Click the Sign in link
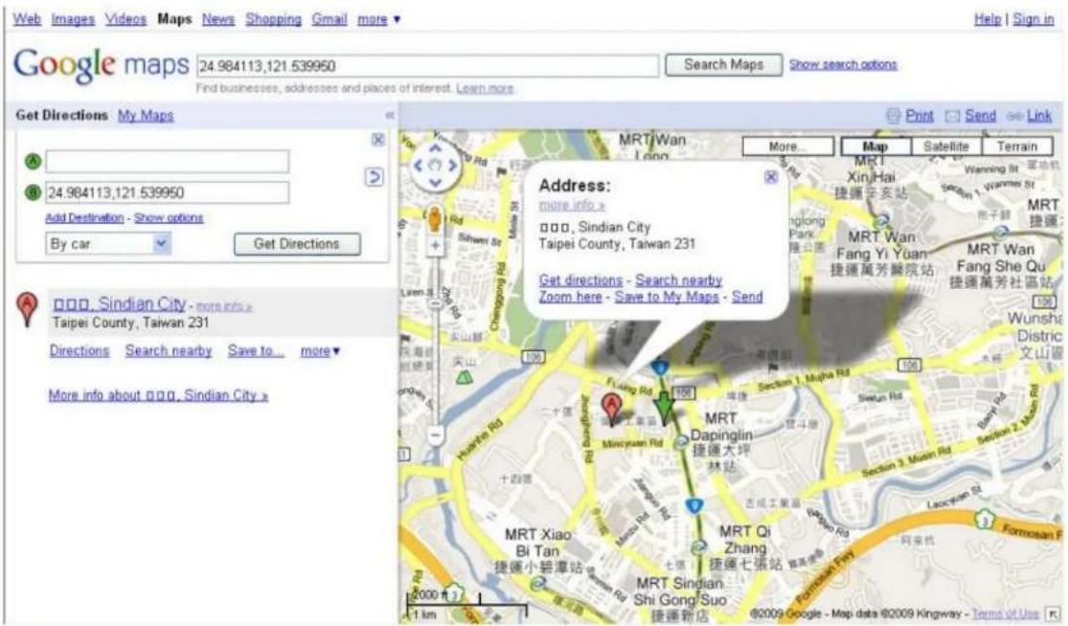The width and height of the screenshot is (1068, 626). tap(1034, 19)
